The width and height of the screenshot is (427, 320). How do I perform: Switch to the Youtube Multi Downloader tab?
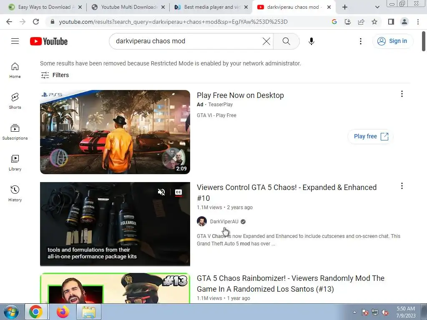(128, 7)
